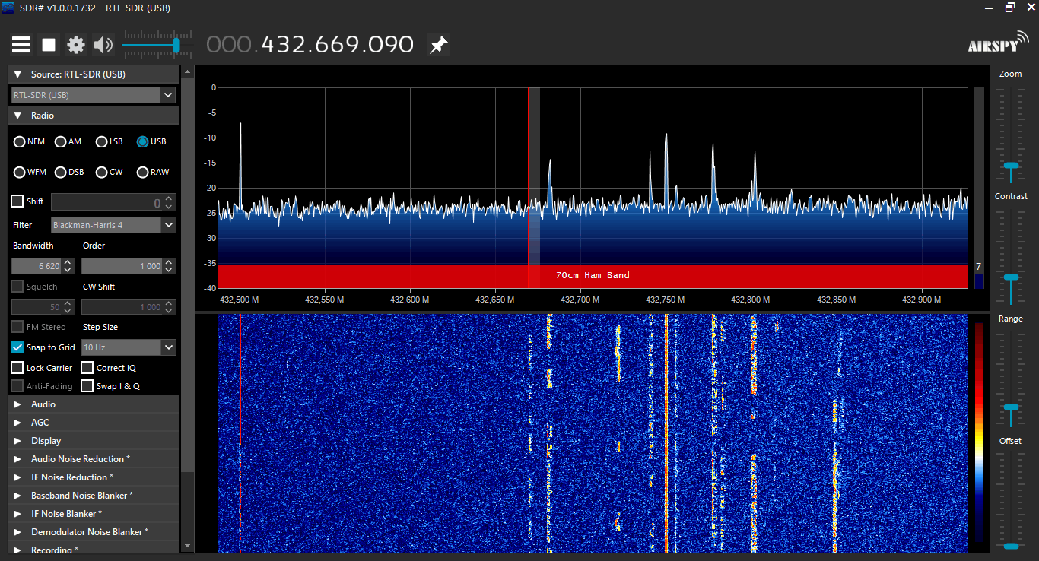Click the pin icon beside the frequency

pos(438,45)
